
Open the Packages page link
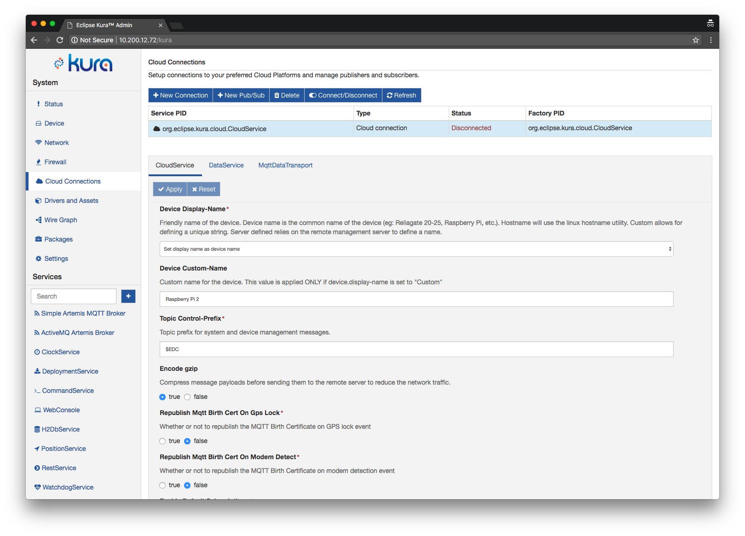pyautogui.click(x=58, y=239)
